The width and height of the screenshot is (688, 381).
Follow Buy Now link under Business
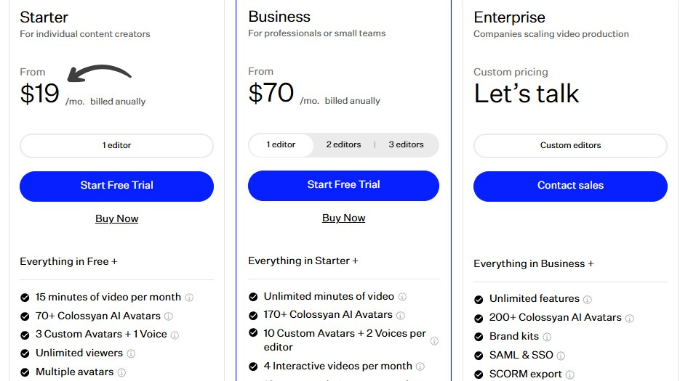tap(343, 218)
